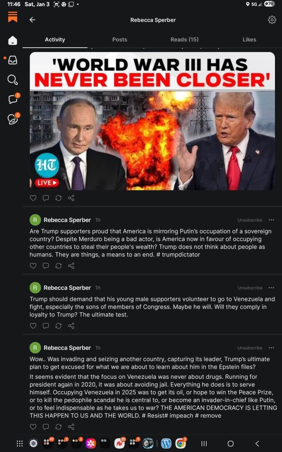
Task: Unsubscribe on the trumpdictator note
Action: (x=250, y=220)
